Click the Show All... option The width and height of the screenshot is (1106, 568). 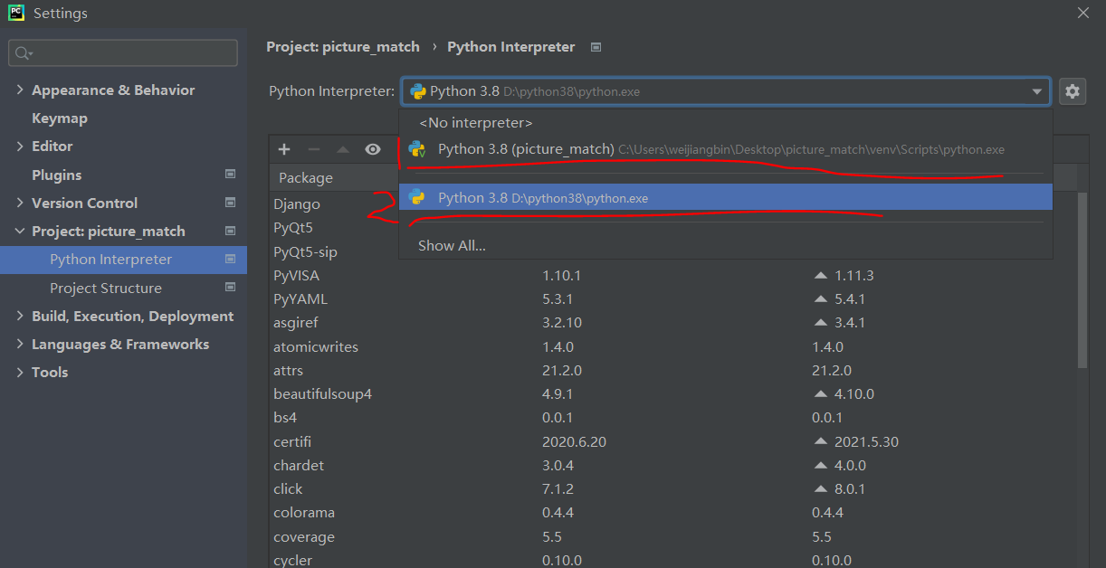click(x=451, y=244)
